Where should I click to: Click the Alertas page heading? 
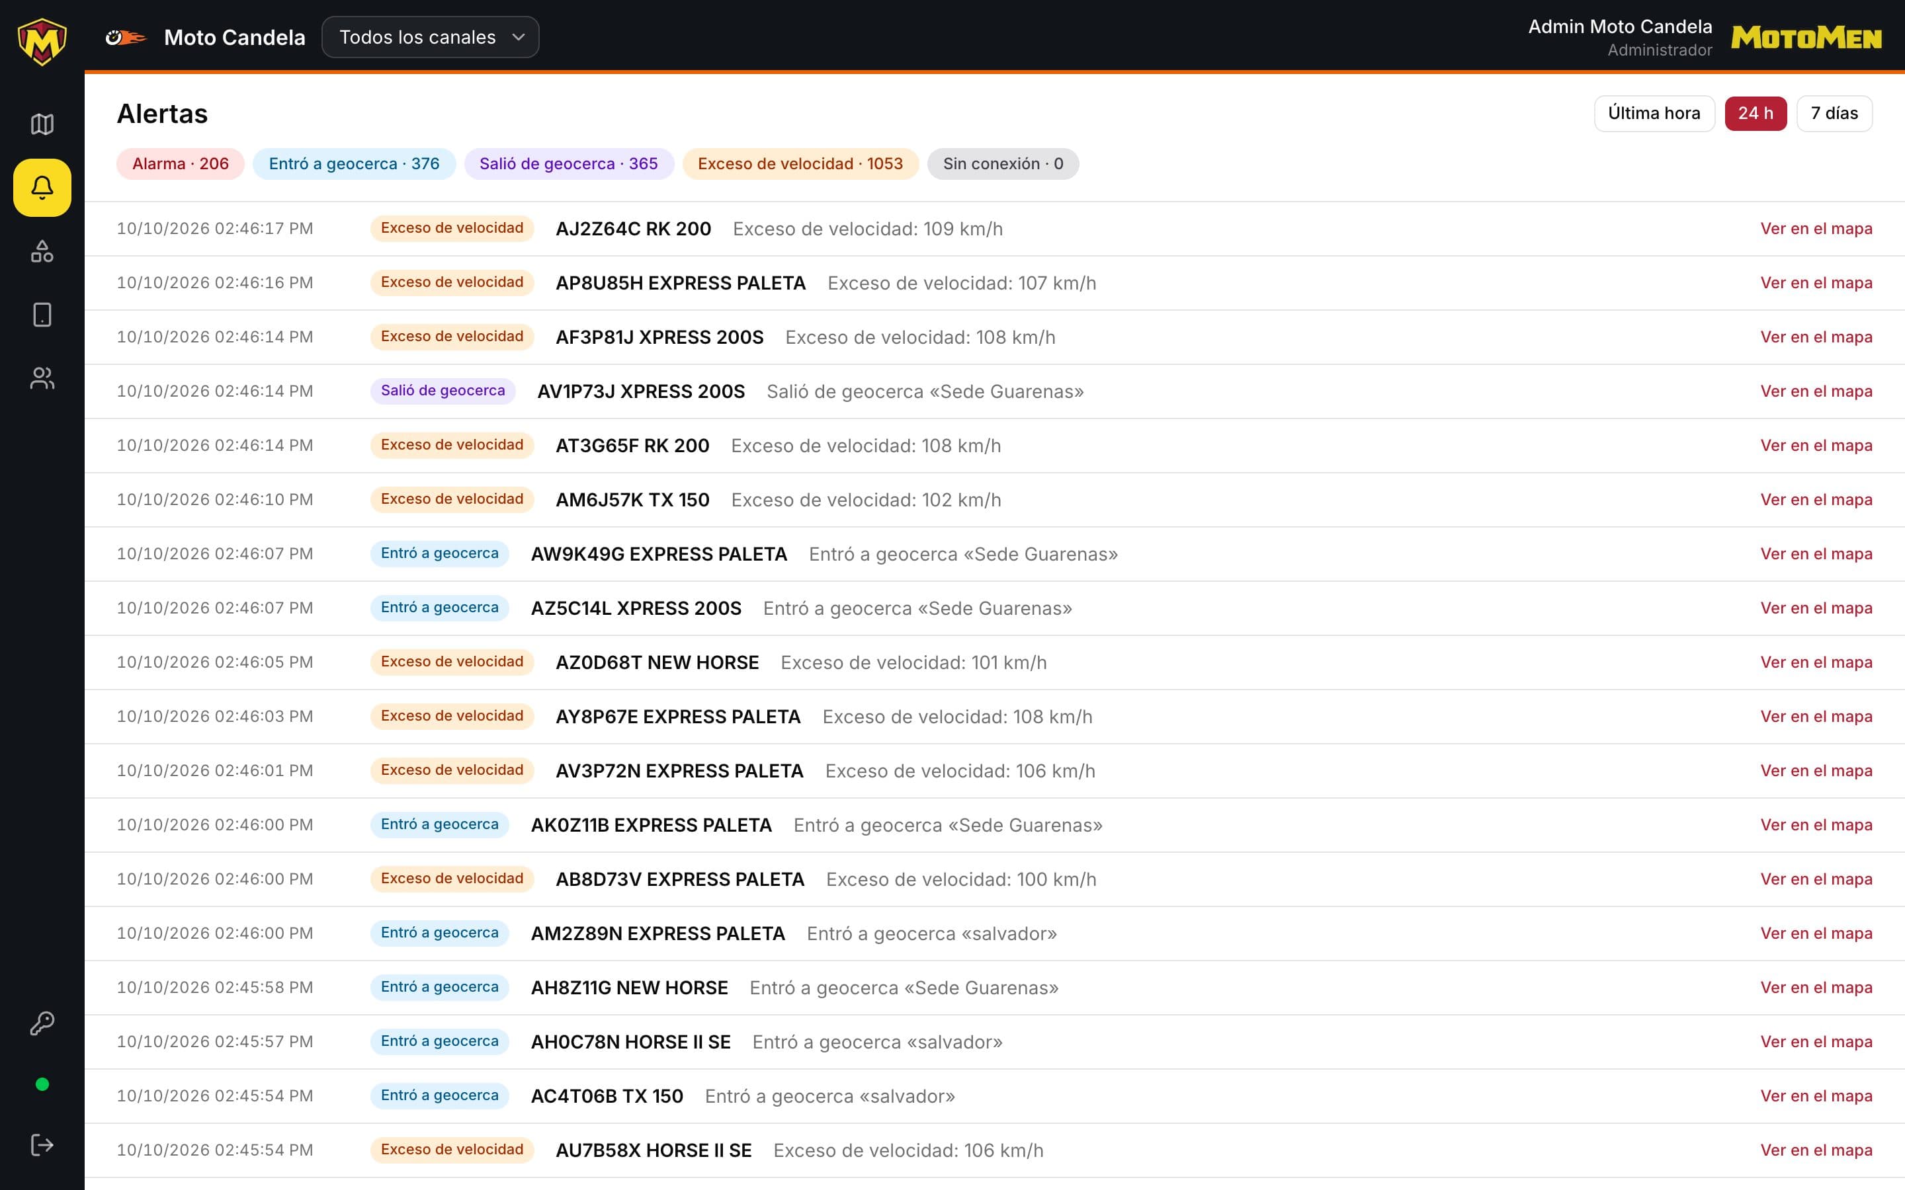162,114
